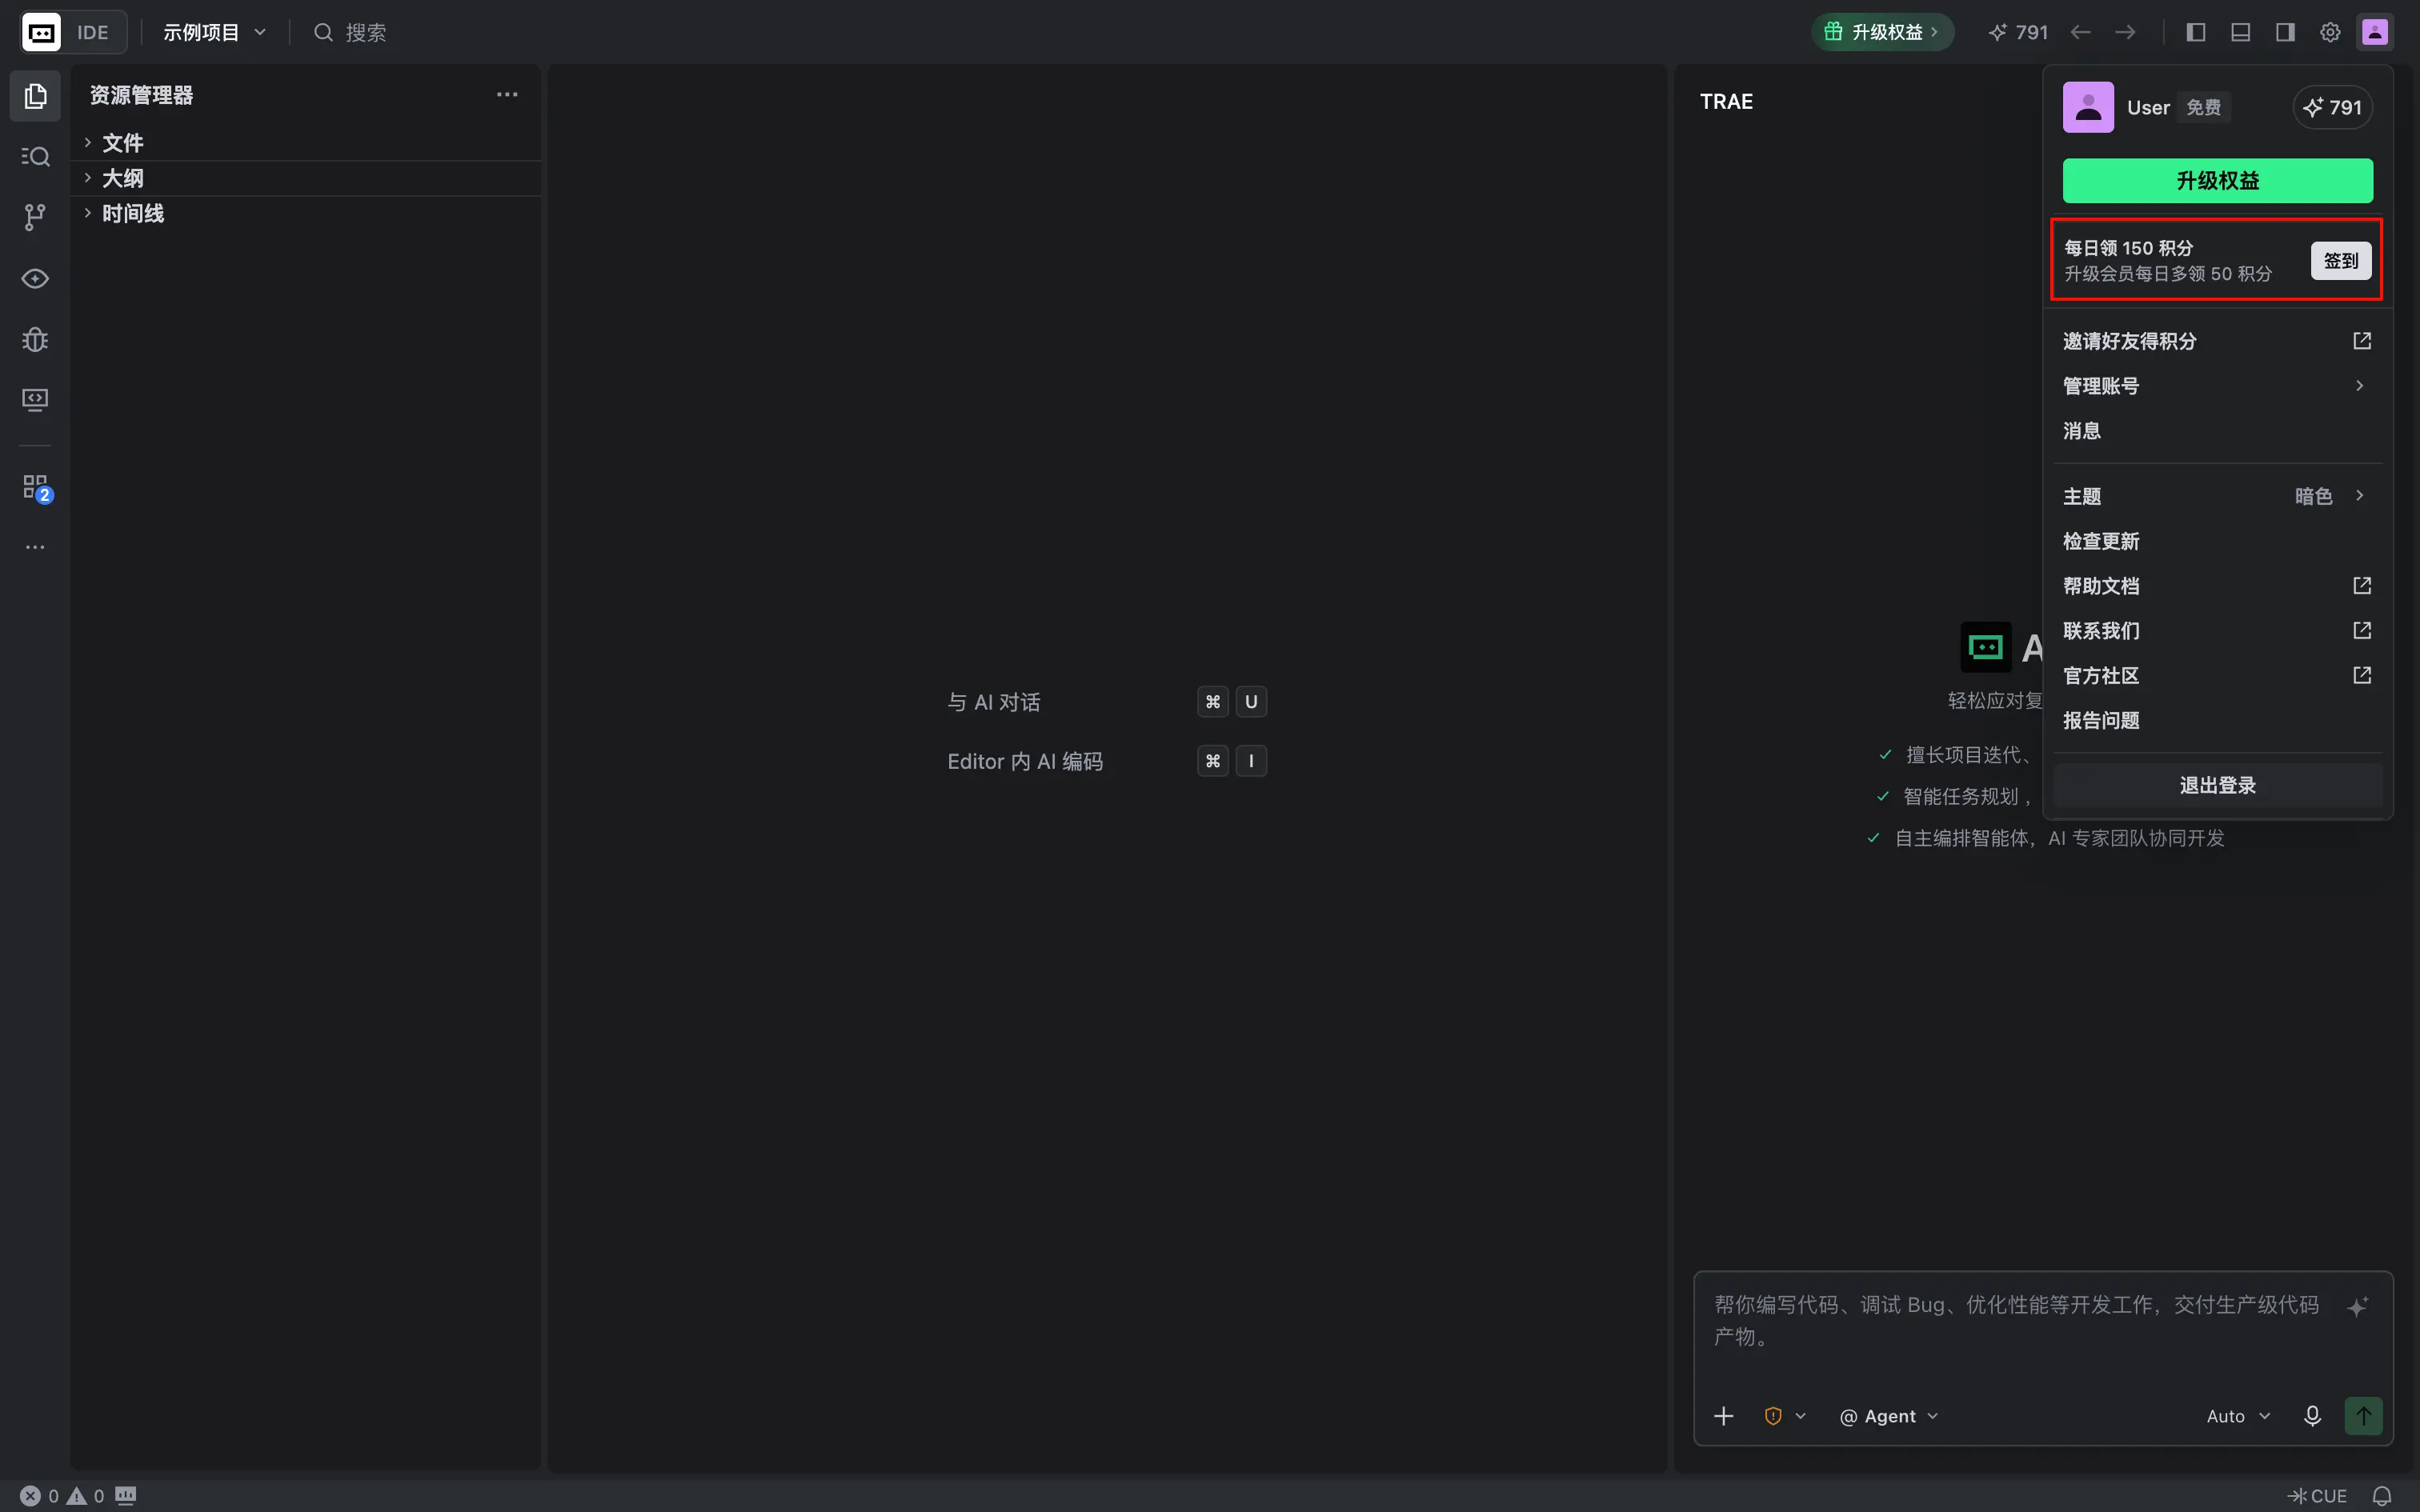Viewport: 2420px width, 1512px height.
Task: Open source control branch icon
Action: point(35,217)
